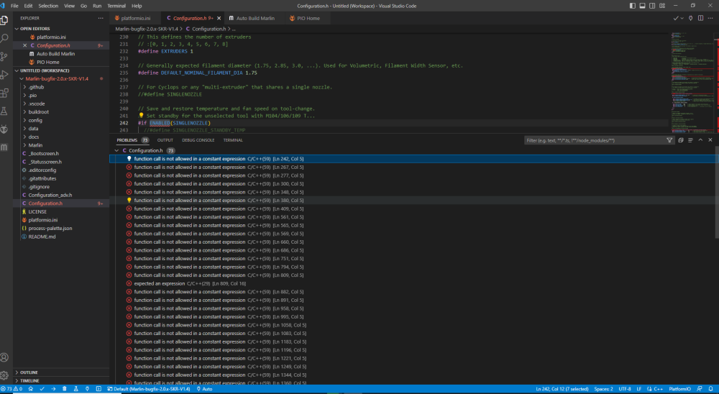
Task: Expand the OUTLINE section
Action: (x=29, y=372)
